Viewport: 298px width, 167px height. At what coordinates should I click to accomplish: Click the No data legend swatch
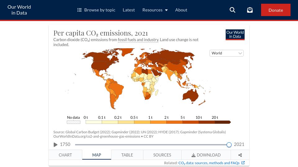click(x=74, y=122)
